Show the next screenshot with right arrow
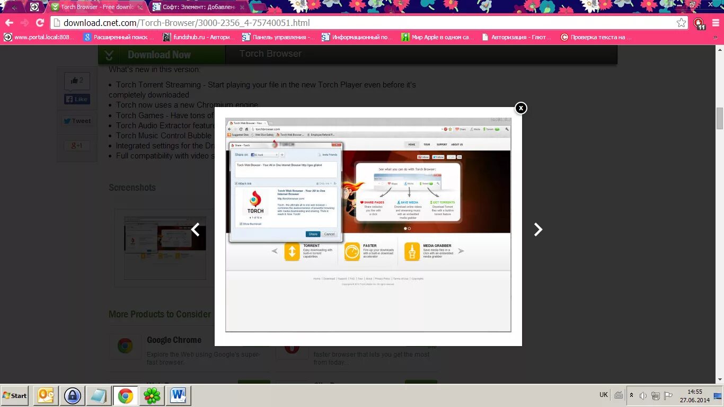This screenshot has width=724, height=407. point(538,229)
